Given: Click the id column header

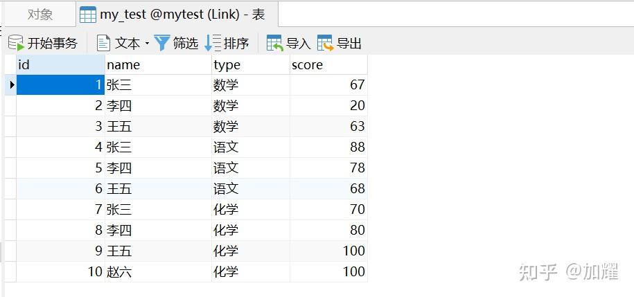Looking at the screenshot, I should (60, 64).
